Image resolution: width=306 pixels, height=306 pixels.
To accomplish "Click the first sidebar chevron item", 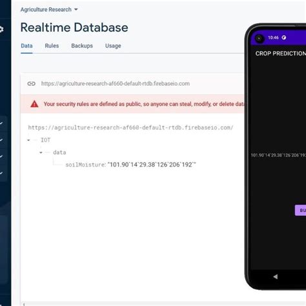I will pyautogui.click(x=1, y=123).
